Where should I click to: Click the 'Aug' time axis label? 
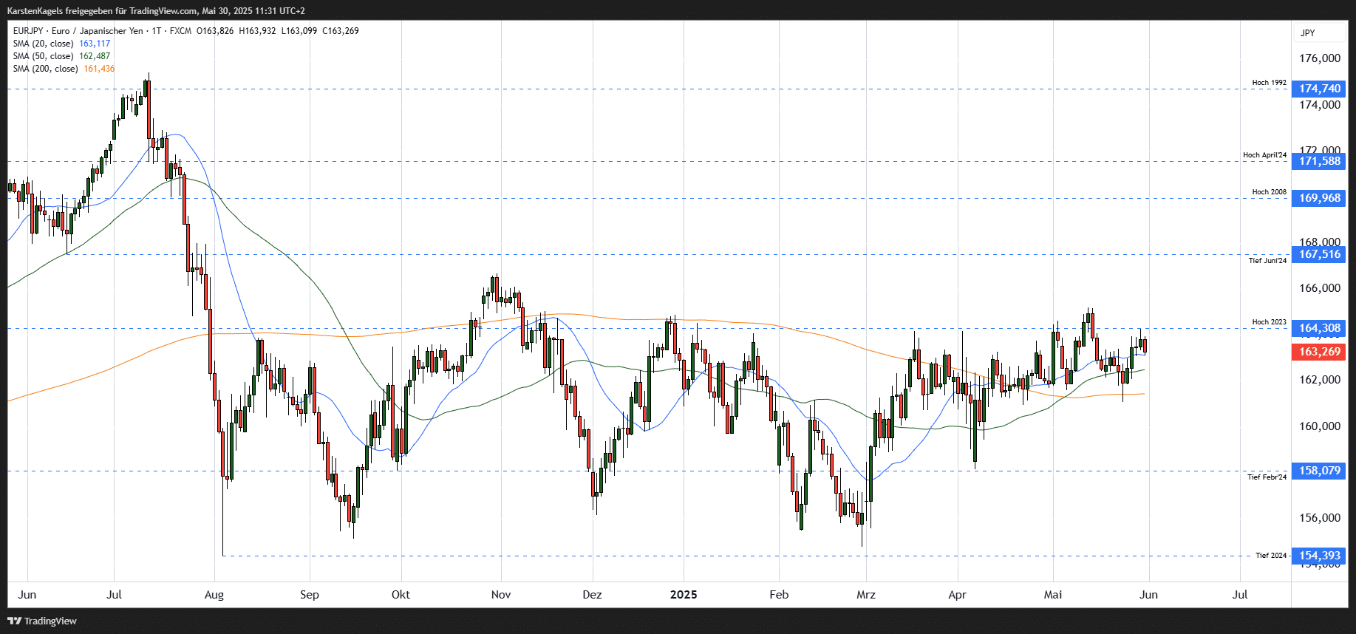[x=214, y=595]
